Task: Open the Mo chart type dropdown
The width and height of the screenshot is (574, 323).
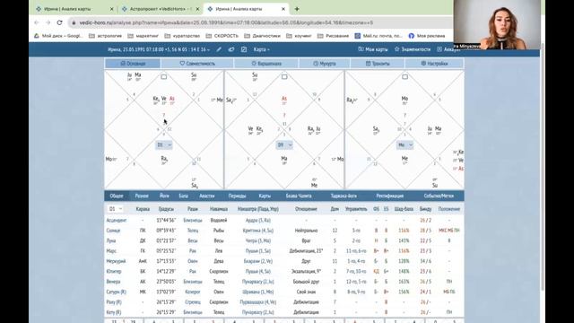Action: 404,145
